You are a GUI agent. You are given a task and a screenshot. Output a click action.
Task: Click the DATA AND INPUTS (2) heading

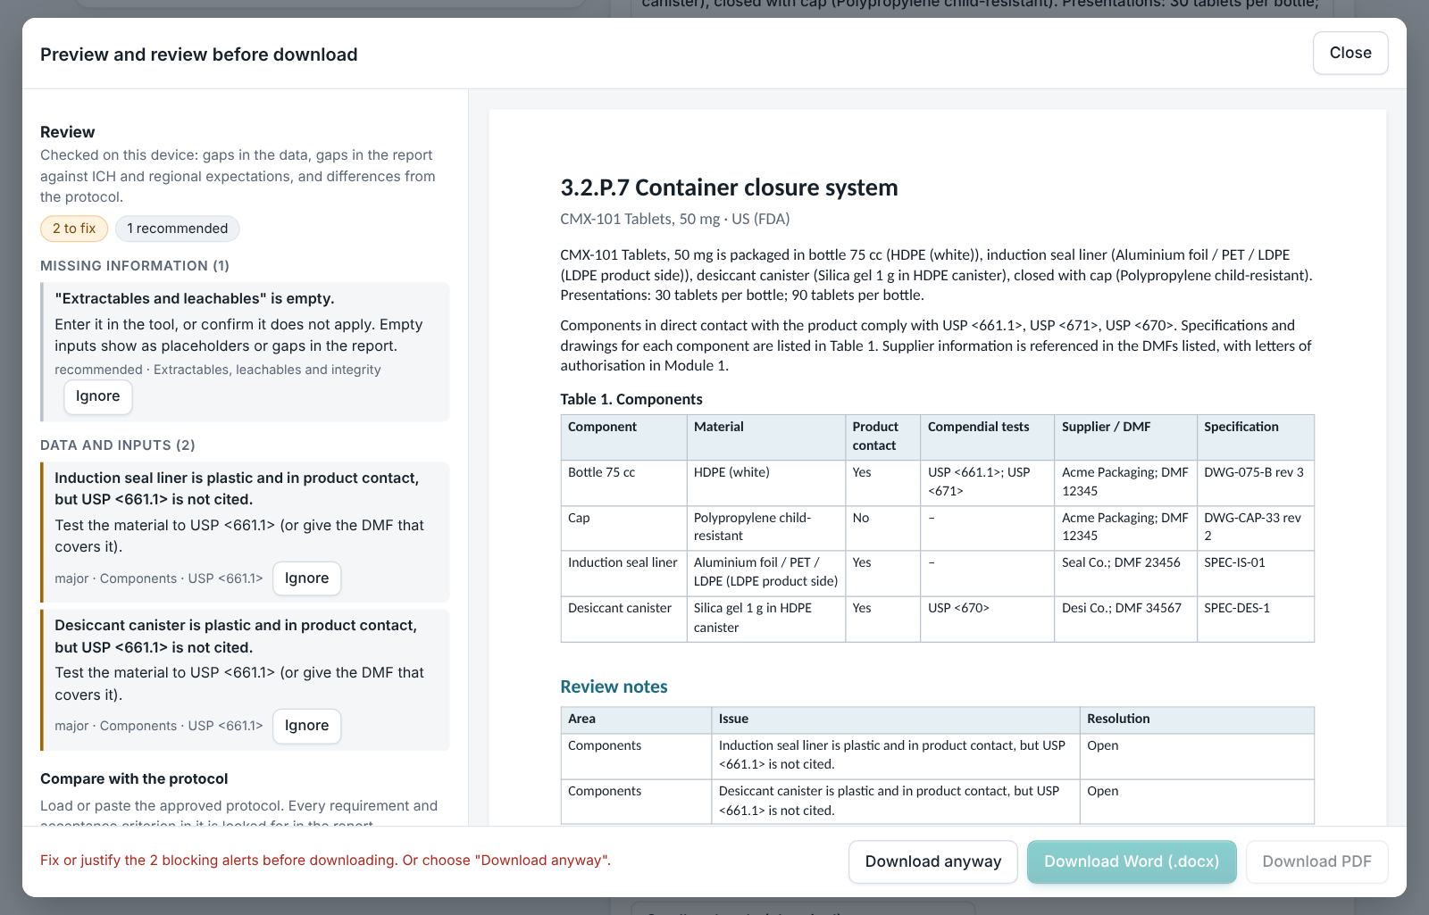pos(118,445)
